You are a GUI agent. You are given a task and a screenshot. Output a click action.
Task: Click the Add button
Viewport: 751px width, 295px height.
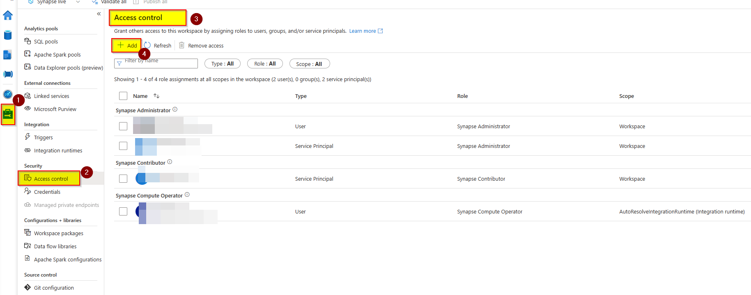point(127,45)
